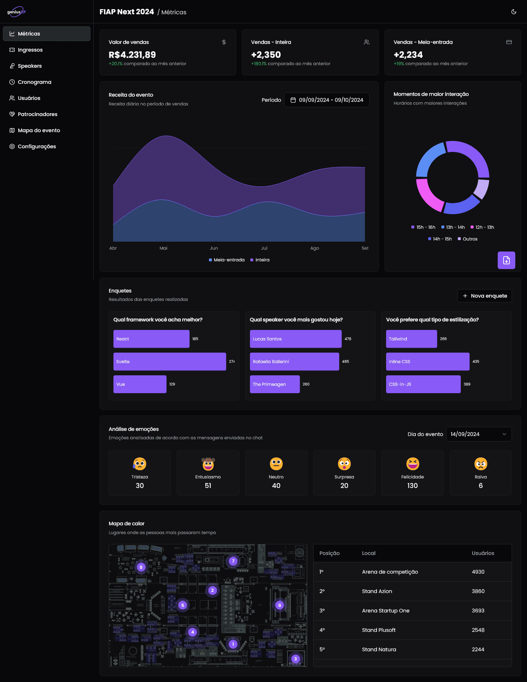Open the date range period picker
527x682 pixels.
point(326,100)
